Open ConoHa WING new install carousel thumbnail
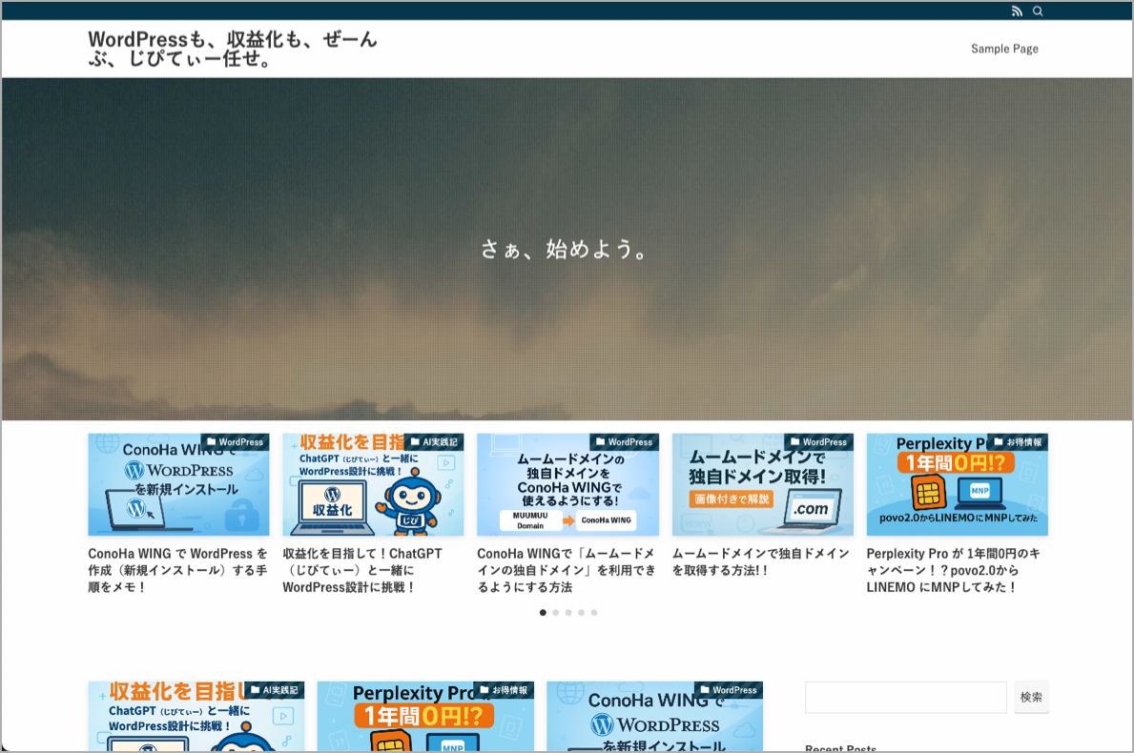Image resolution: width=1134 pixels, height=753 pixels. tap(178, 484)
